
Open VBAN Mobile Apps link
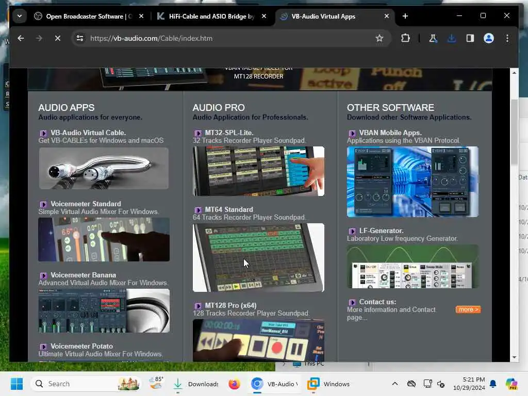tap(390, 133)
